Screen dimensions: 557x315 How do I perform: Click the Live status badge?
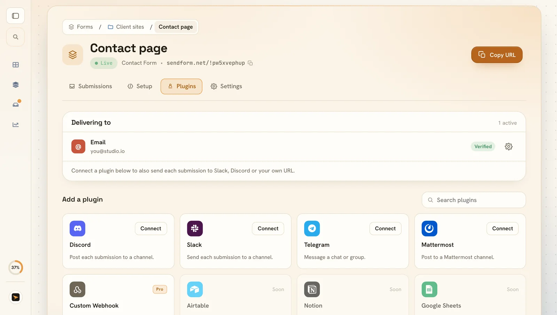tap(104, 63)
